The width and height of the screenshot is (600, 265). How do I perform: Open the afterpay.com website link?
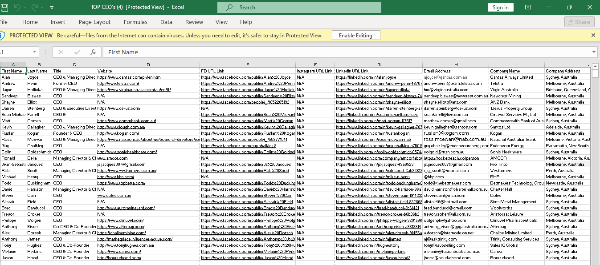[x=121, y=227]
